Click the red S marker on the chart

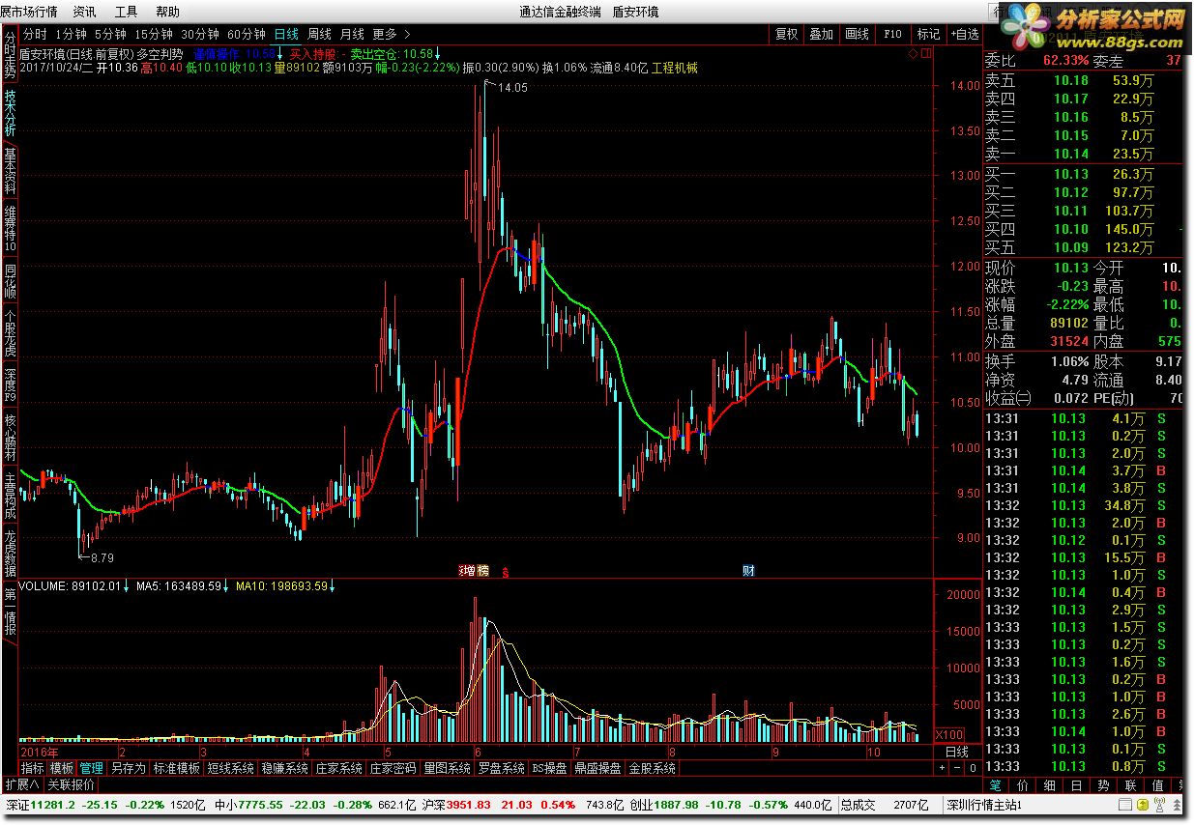tap(505, 572)
